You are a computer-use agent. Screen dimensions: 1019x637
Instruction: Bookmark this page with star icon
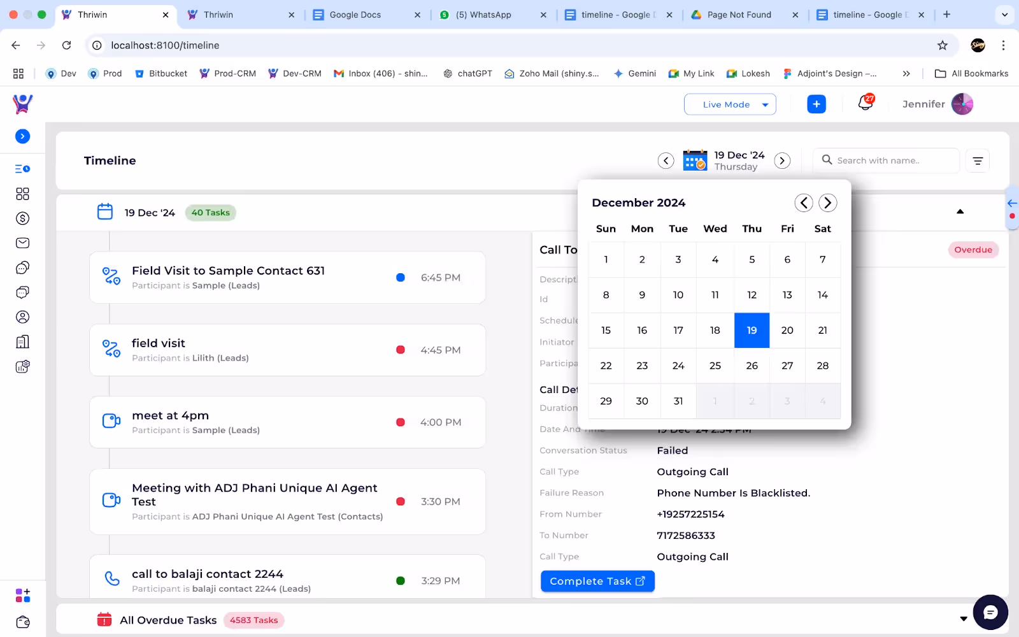tap(943, 45)
